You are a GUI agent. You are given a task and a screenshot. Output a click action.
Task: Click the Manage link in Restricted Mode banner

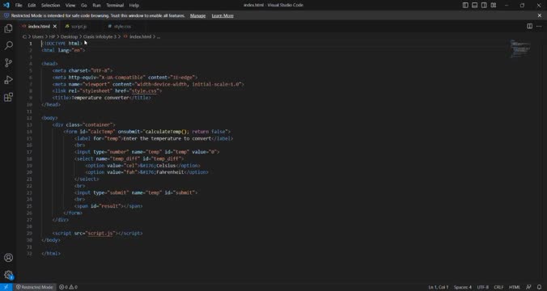click(197, 15)
